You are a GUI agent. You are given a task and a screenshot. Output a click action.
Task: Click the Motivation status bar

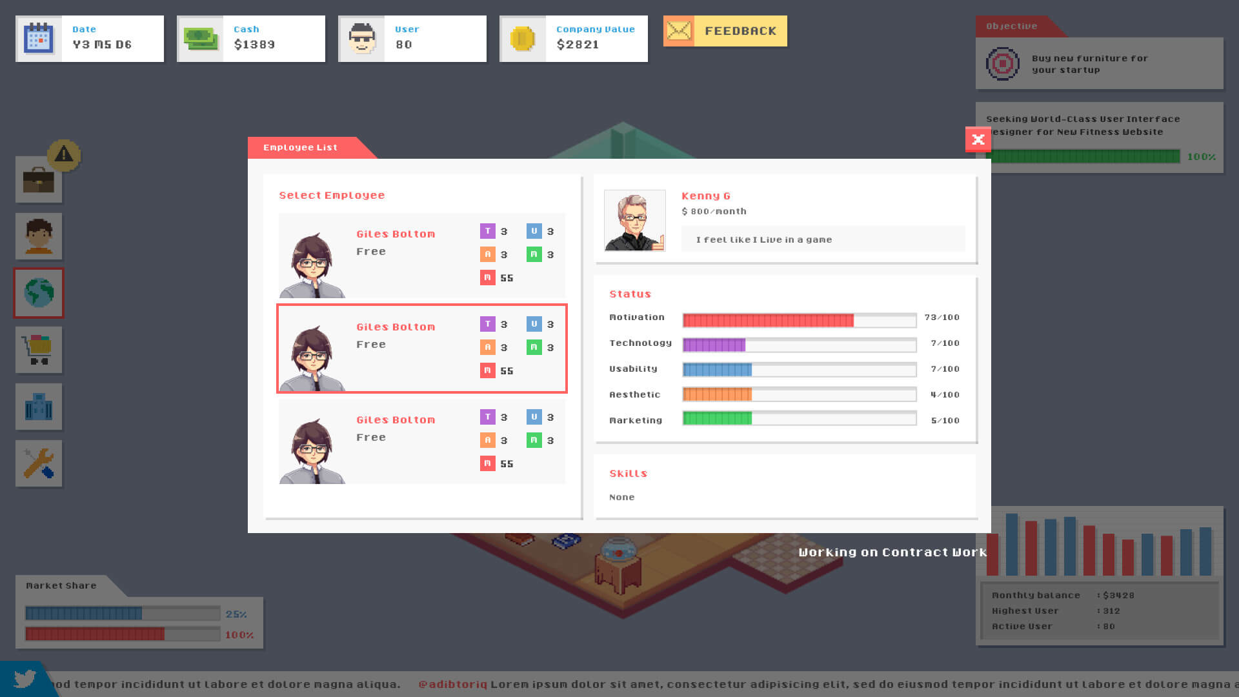point(800,320)
